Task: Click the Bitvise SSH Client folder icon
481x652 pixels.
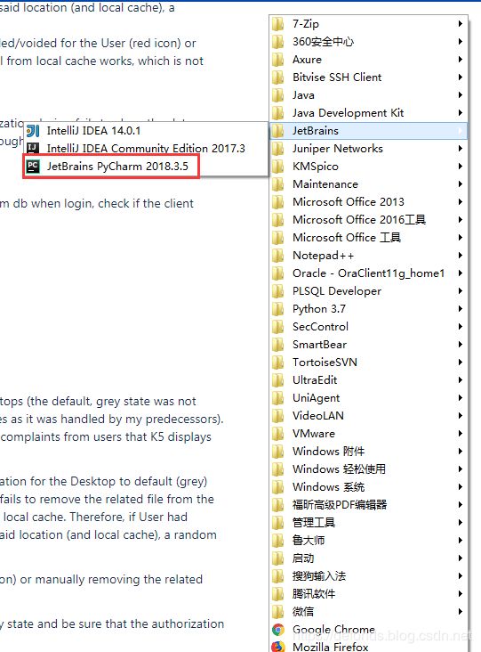Action: click(x=277, y=77)
